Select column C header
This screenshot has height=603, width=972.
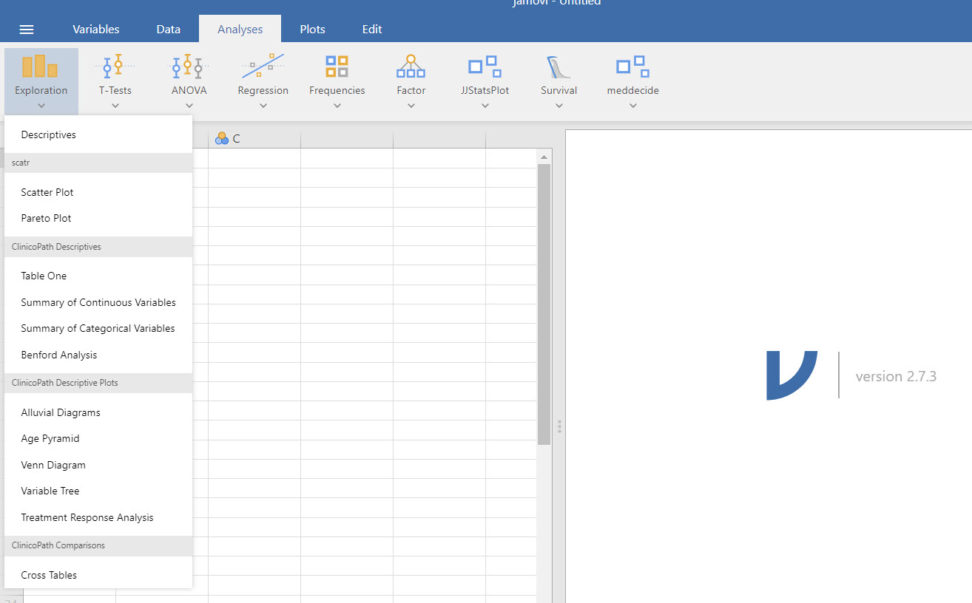[254, 138]
